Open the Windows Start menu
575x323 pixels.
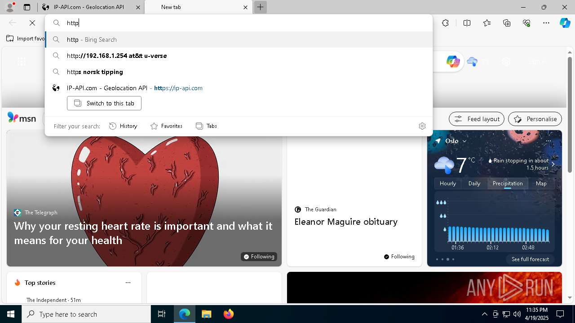(11, 314)
